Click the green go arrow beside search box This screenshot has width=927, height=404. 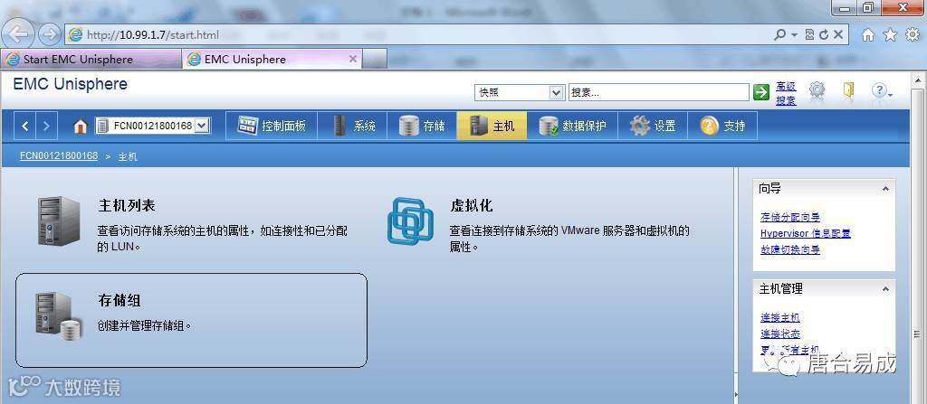click(x=760, y=92)
